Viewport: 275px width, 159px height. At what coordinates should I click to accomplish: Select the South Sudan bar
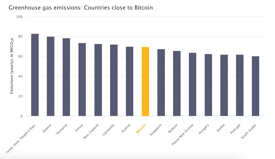[256, 86]
